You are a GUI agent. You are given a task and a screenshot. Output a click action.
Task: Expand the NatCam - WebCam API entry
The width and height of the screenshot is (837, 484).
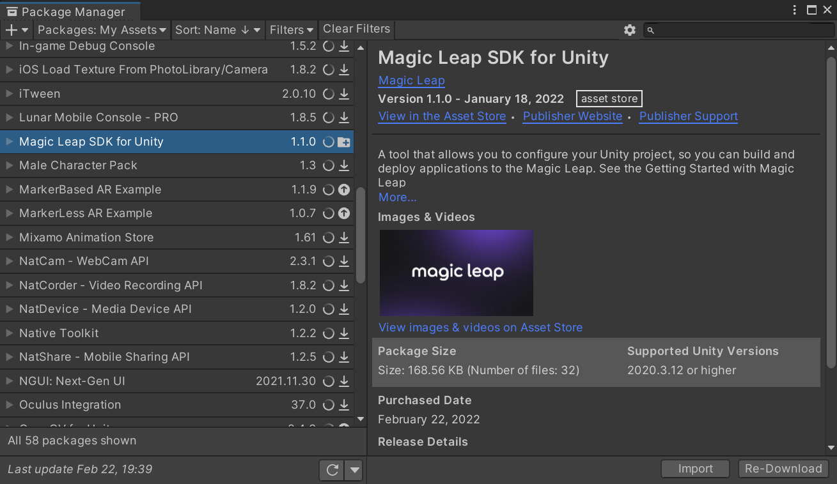pyautogui.click(x=9, y=261)
